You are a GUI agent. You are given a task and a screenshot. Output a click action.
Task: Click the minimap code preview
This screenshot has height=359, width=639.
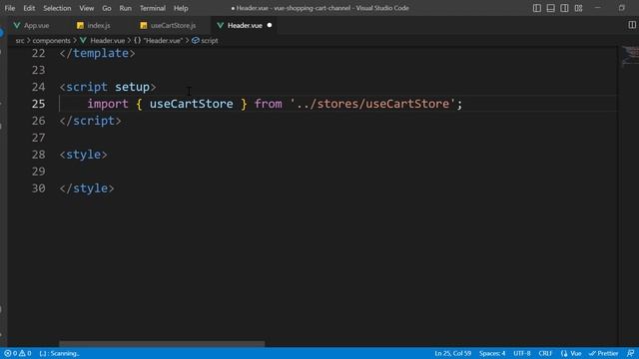pos(630,56)
